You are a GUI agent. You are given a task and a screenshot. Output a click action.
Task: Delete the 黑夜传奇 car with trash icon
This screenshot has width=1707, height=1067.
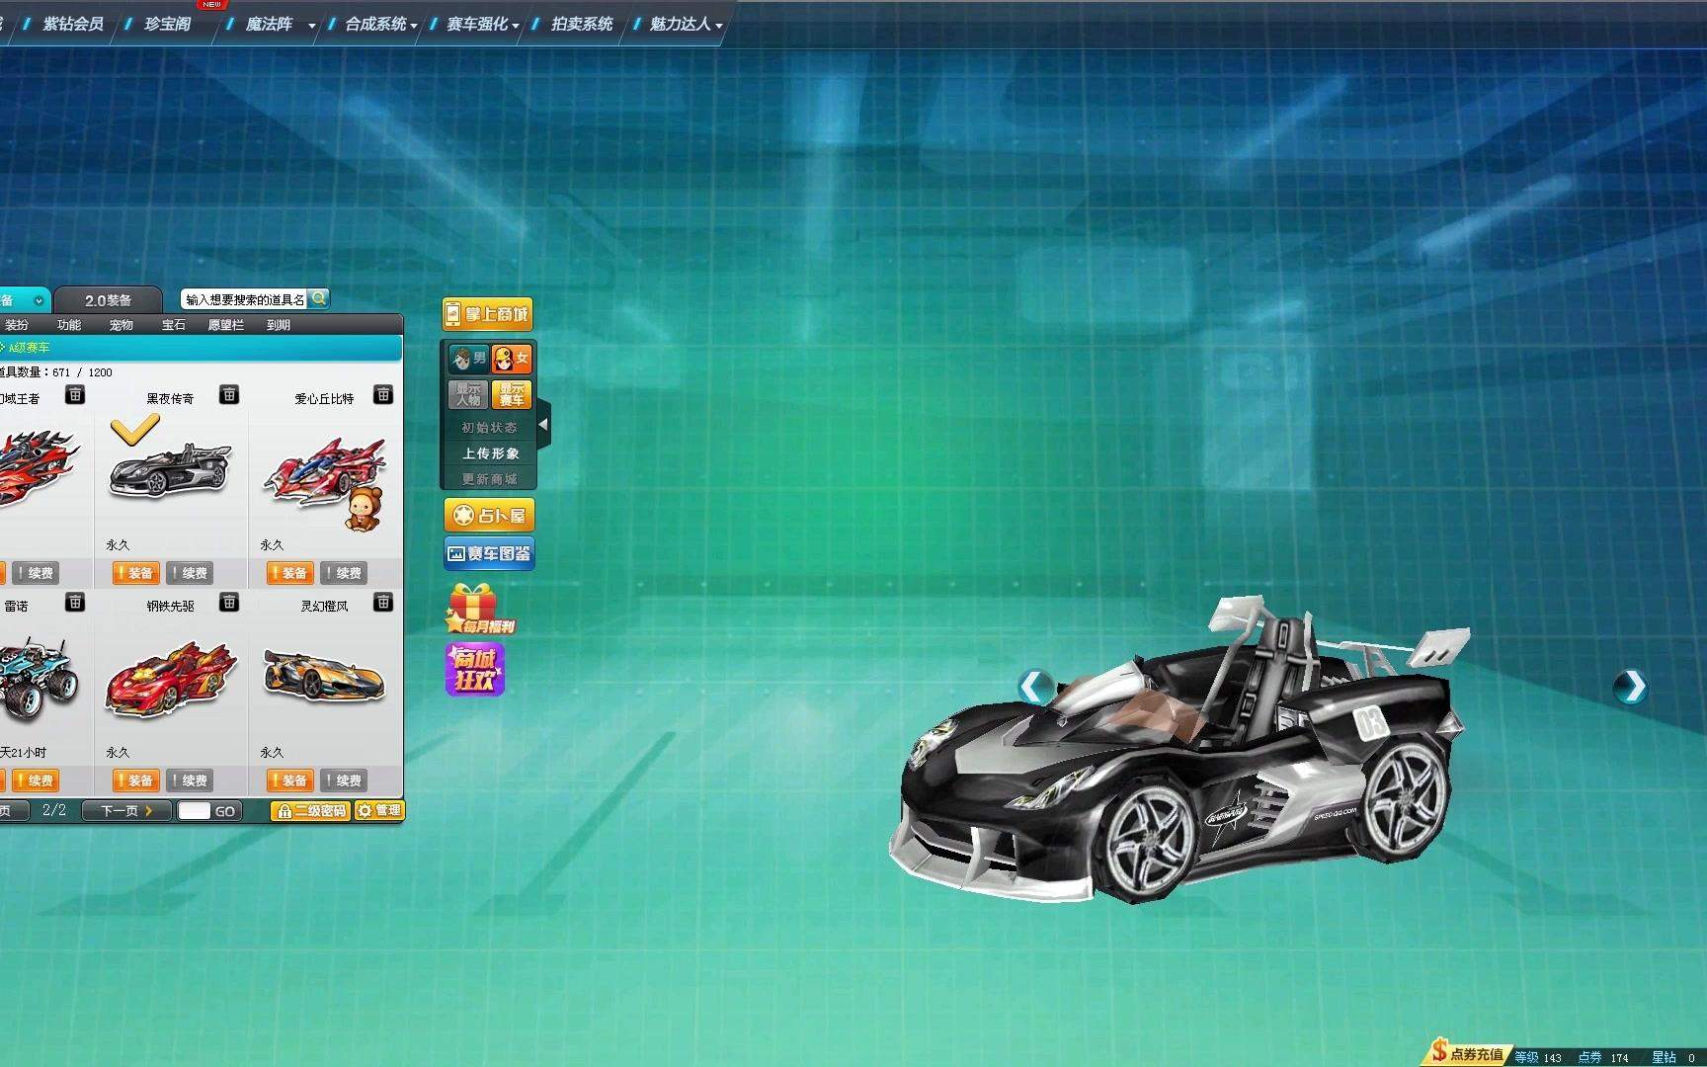[229, 395]
